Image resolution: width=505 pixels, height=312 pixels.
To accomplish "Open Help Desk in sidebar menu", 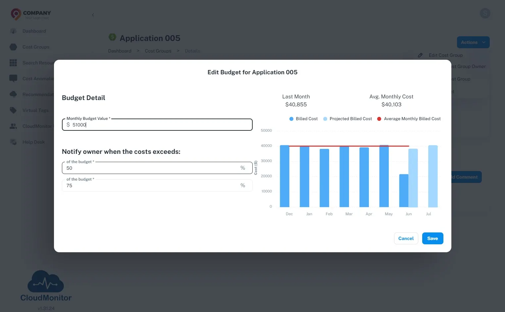I will click(x=33, y=142).
